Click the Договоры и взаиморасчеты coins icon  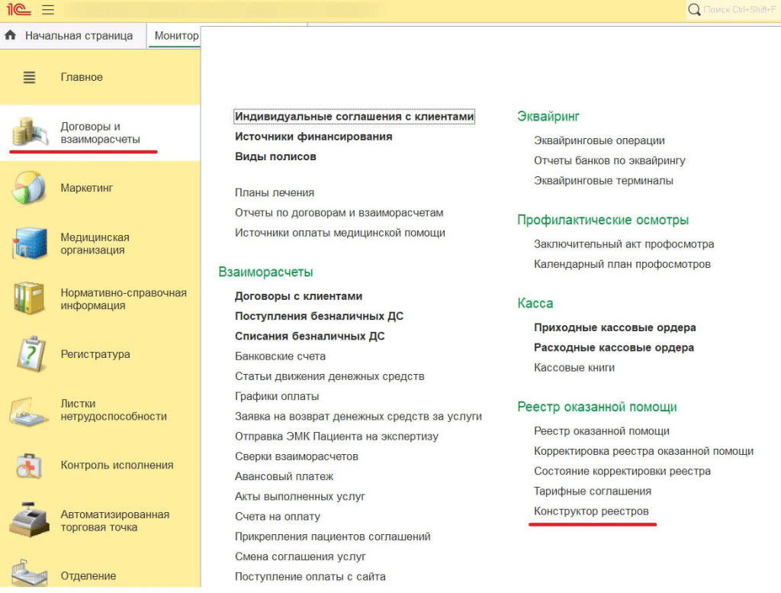pyautogui.click(x=29, y=133)
